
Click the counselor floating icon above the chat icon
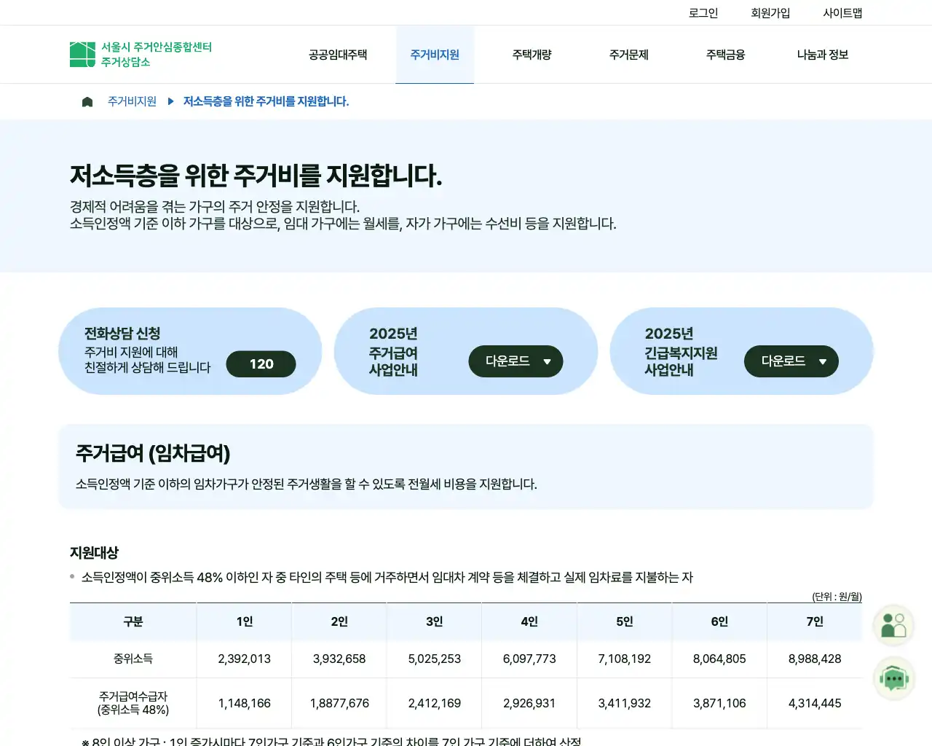tap(894, 625)
